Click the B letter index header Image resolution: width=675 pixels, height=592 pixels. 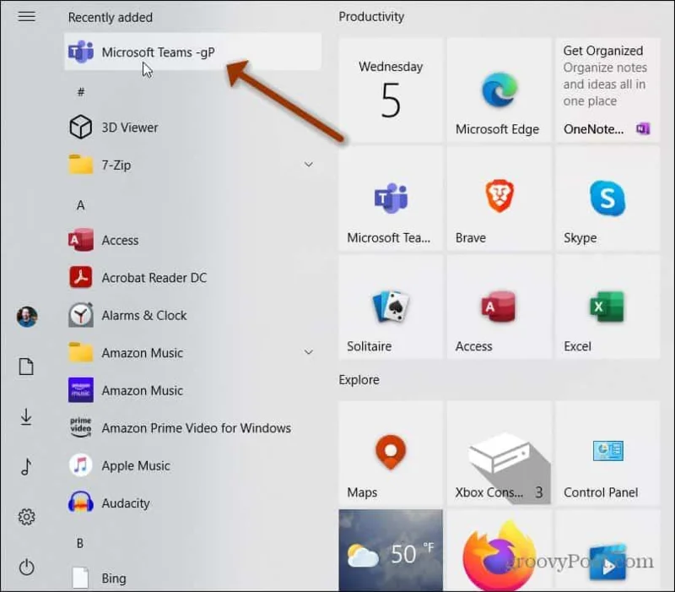(x=80, y=543)
